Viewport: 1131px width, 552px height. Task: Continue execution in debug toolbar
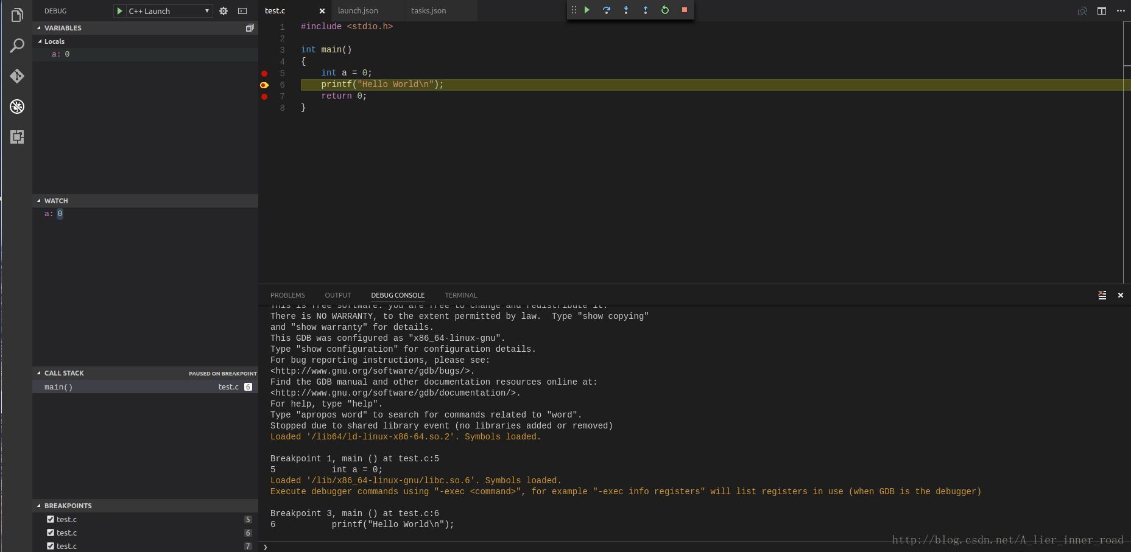pyautogui.click(x=587, y=10)
